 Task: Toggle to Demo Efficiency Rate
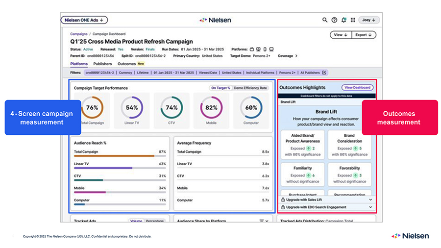coord(250,88)
